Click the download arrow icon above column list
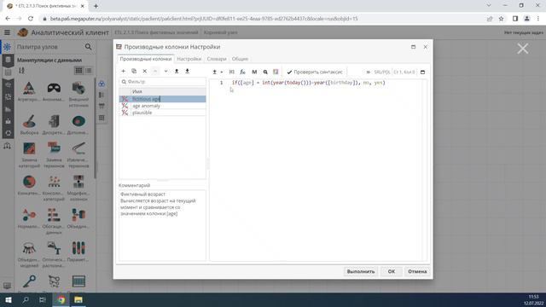546x307 pixels. (188, 71)
